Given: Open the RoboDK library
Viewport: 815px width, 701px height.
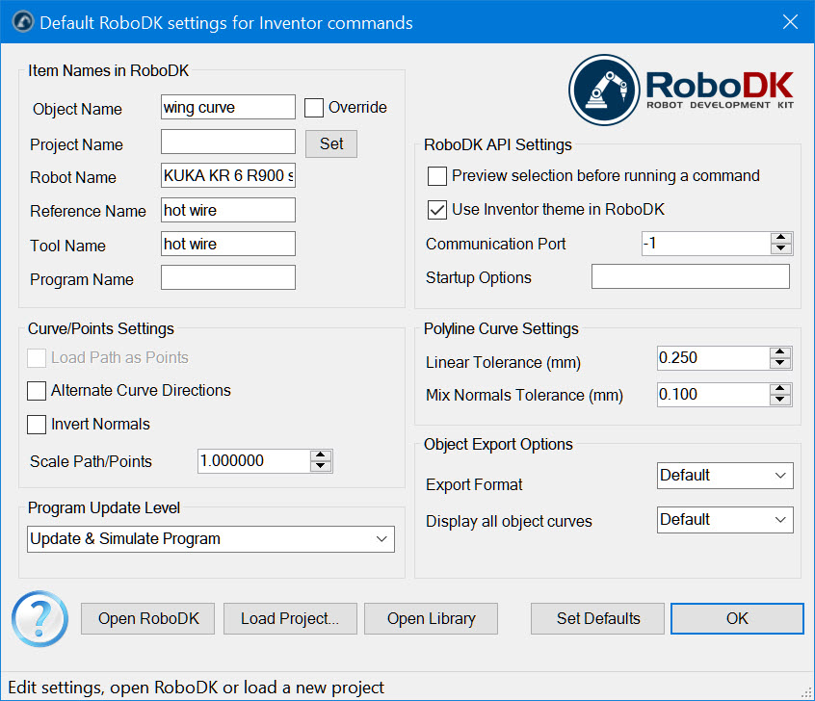Looking at the screenshot, I should [x=431, y=618].
